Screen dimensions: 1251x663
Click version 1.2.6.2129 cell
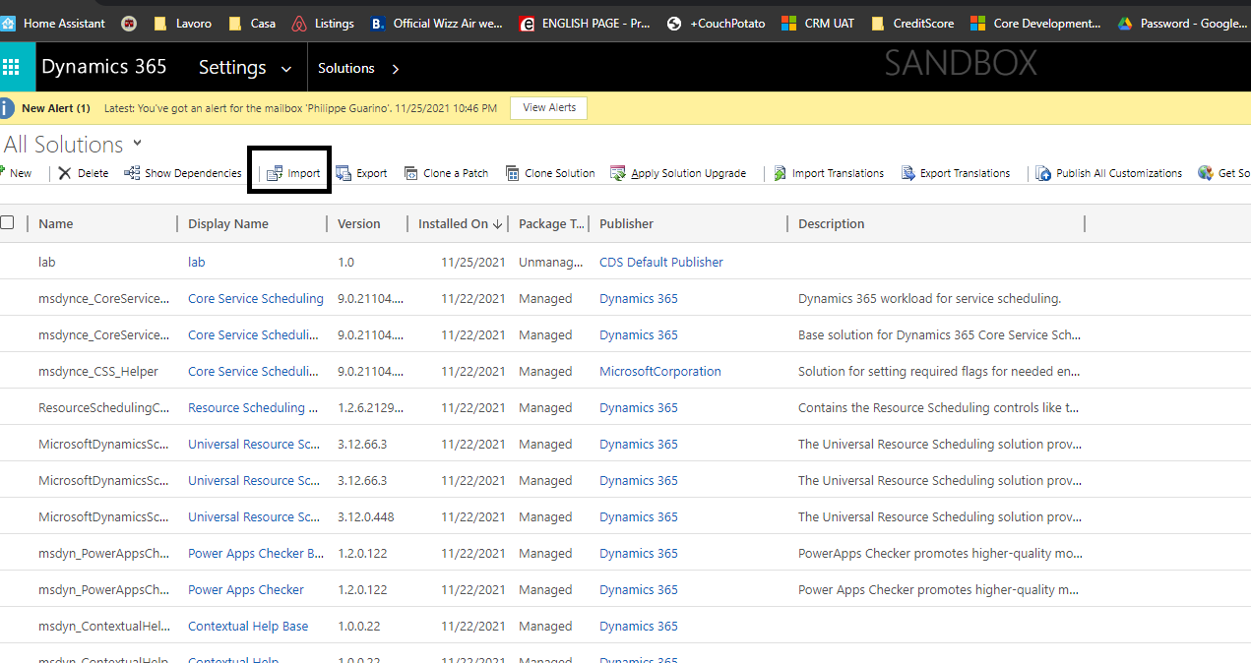pos(371,407)
